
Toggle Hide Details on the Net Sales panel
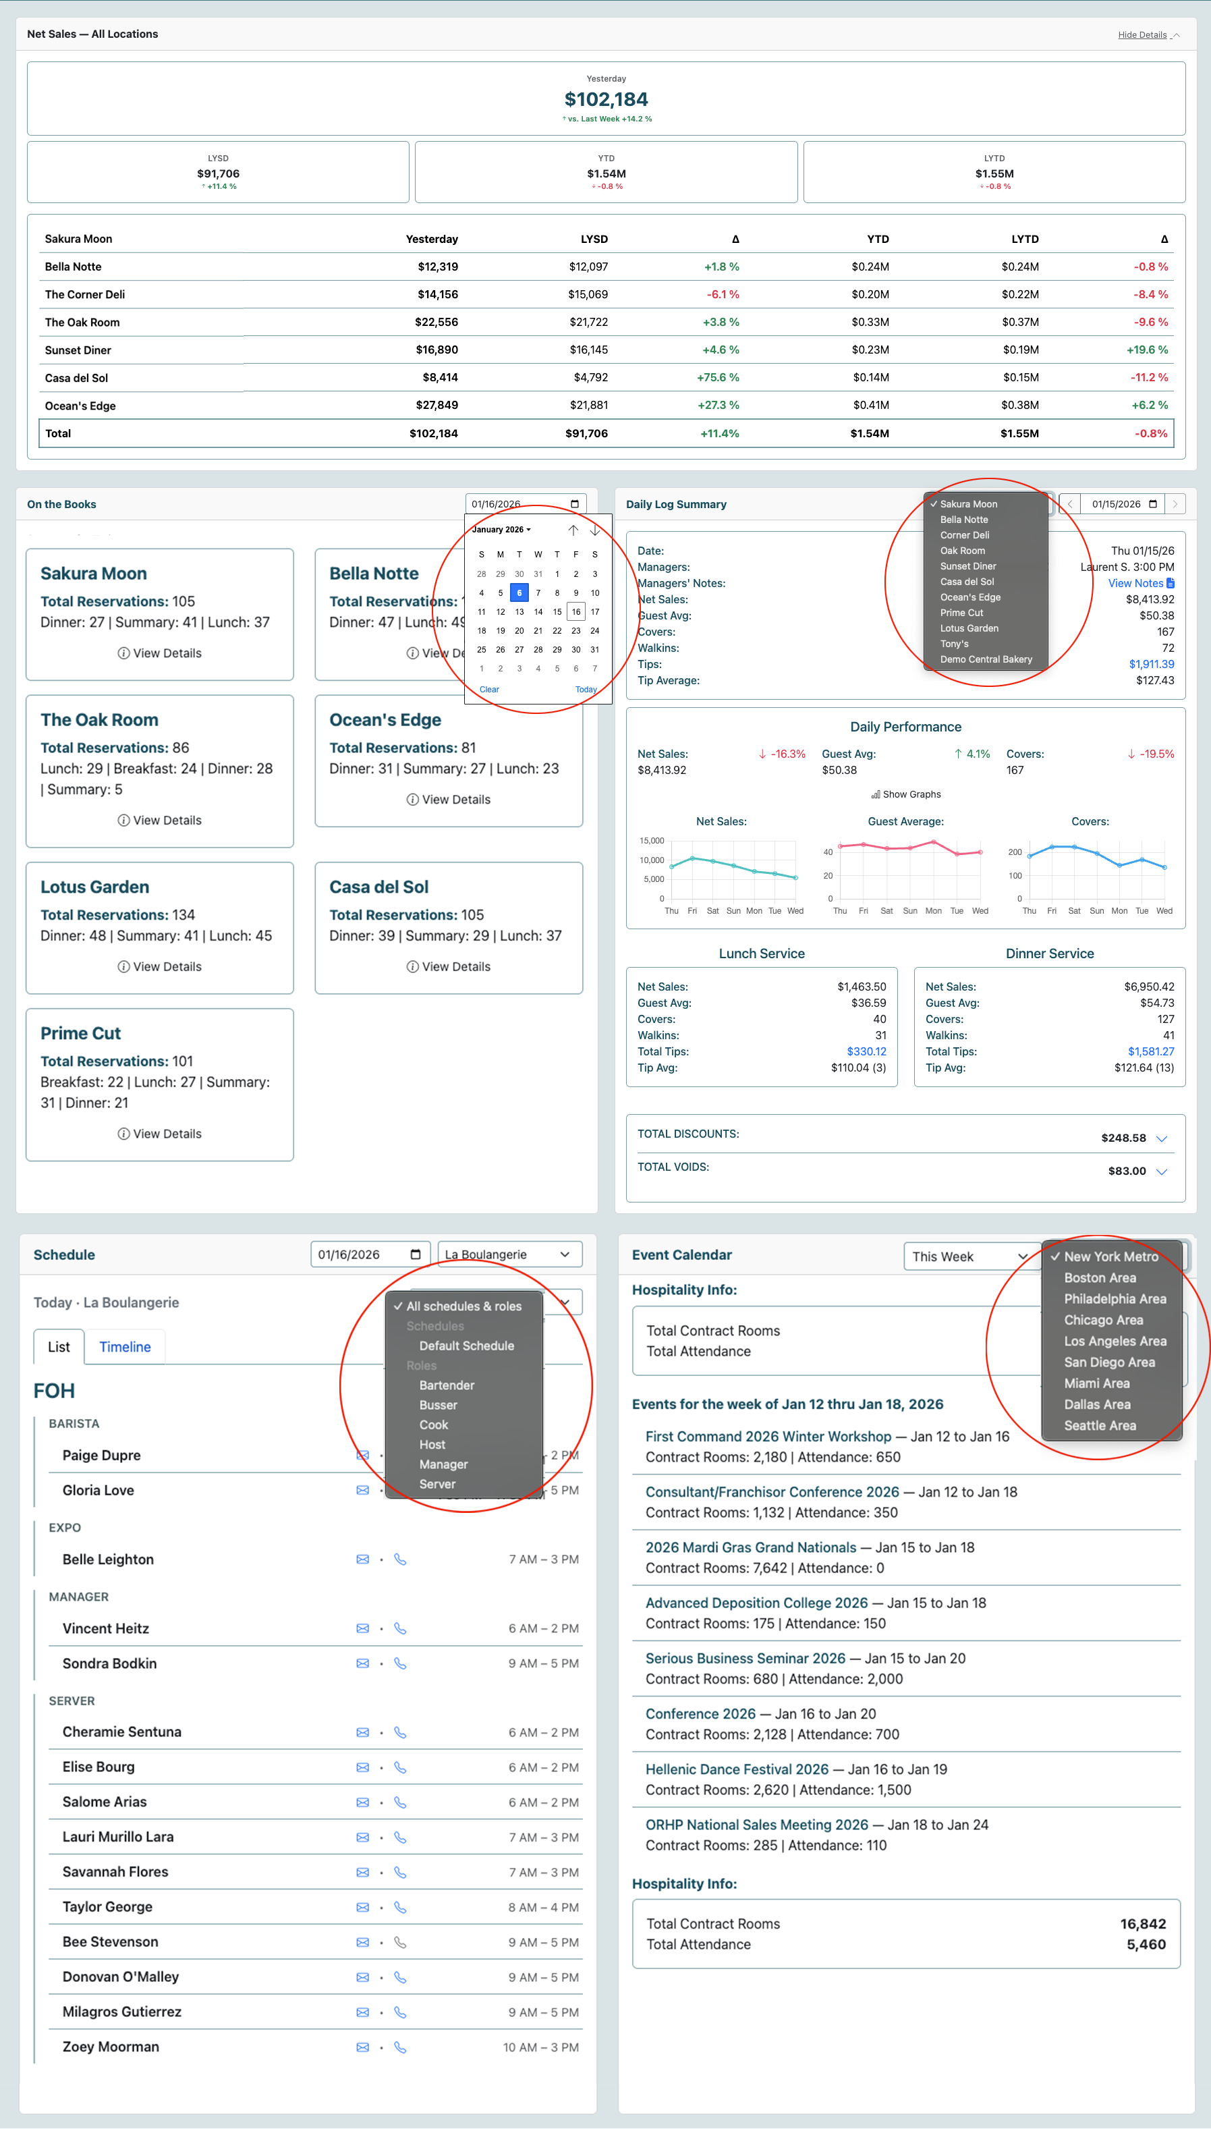(x=1143, y=34)
